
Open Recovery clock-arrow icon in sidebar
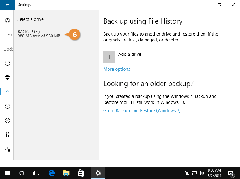click(x=7, y=106)
